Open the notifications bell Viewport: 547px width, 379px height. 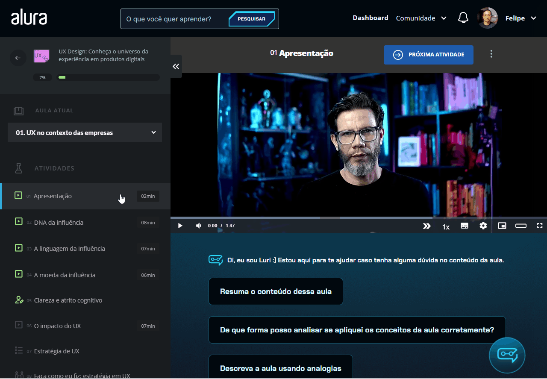pyautogui.click(x=463, y=18)
